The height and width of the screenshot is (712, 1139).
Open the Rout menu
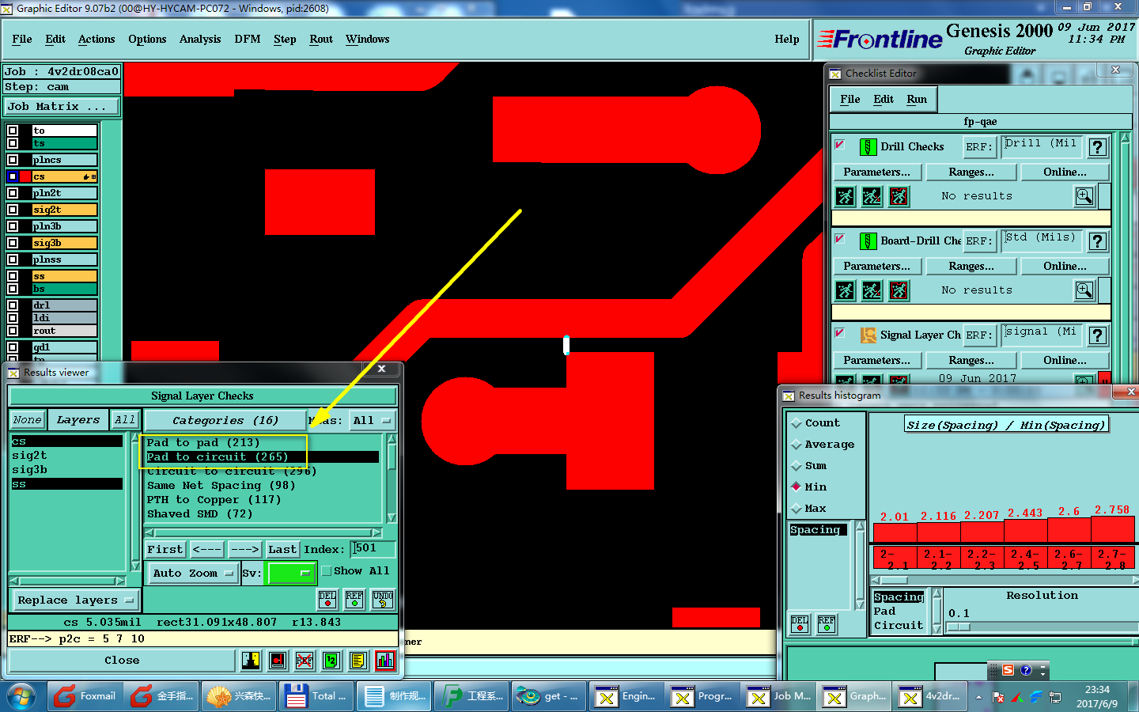click(321, 40)
